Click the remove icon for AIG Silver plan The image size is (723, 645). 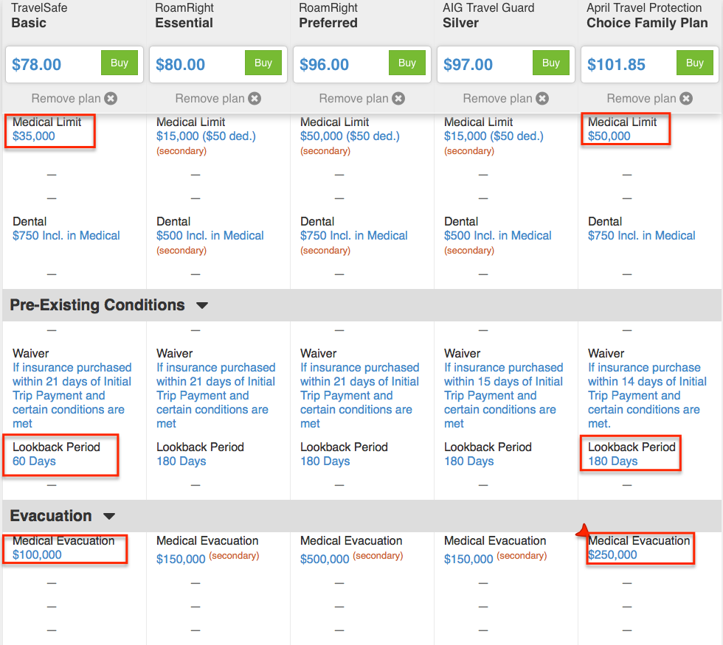pos(542,98)
